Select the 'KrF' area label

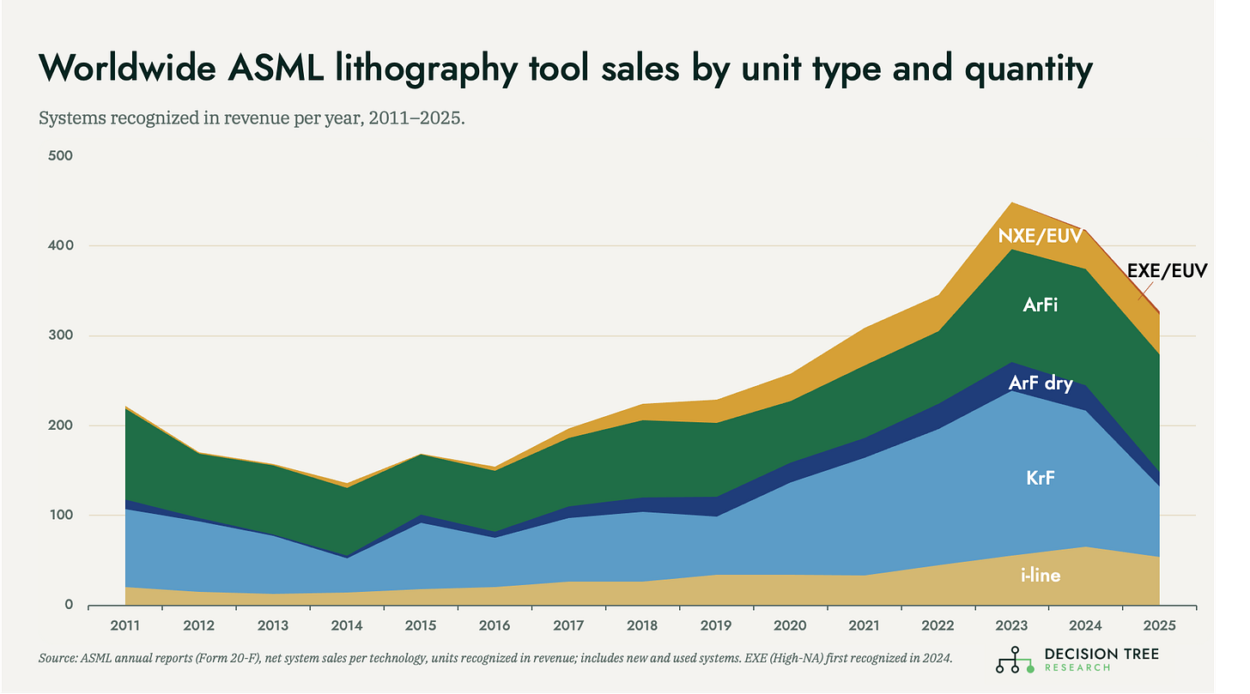click(1040, 478)
